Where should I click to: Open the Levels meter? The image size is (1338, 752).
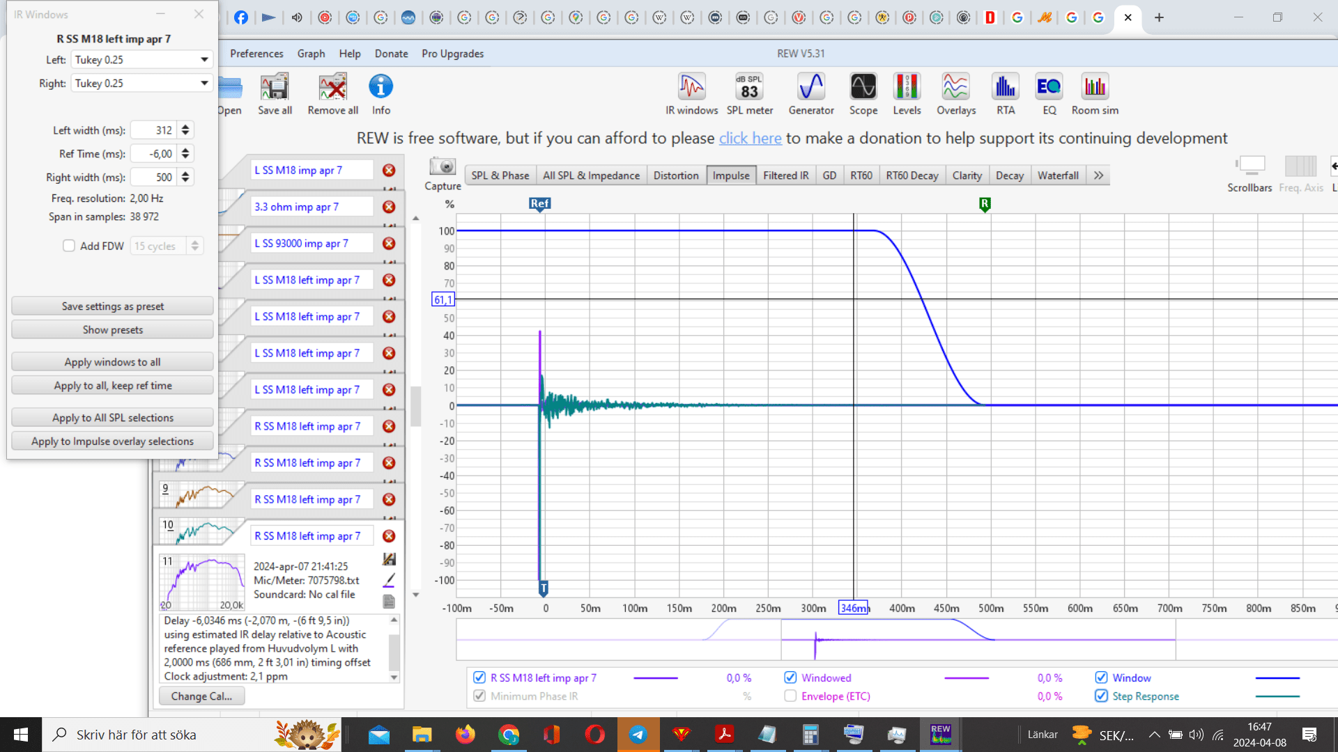click(907, 94)
